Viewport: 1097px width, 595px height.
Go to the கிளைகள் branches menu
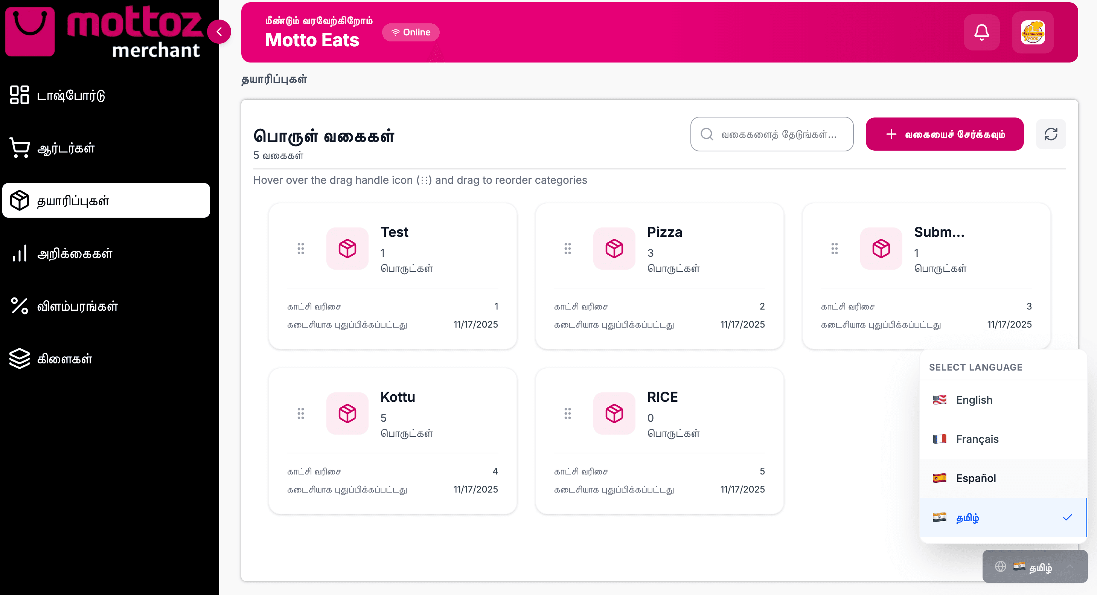(x=106, y=359)
